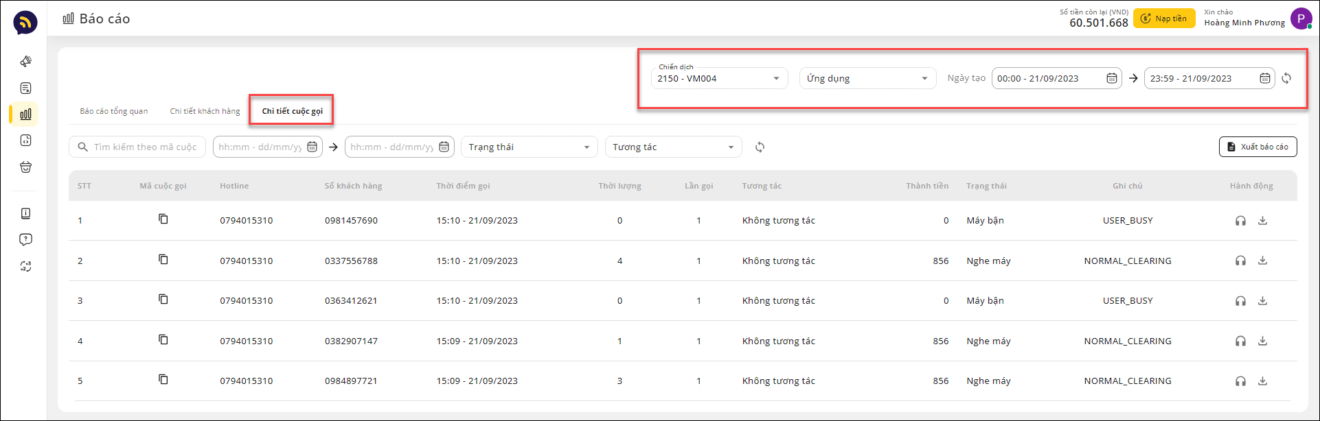Image resolution: width=1320 pixels, height=421 pixels.
Task: Switch to Chi tiết khách hàng tab
Action: pyautogui.click(x=205, y=111)
